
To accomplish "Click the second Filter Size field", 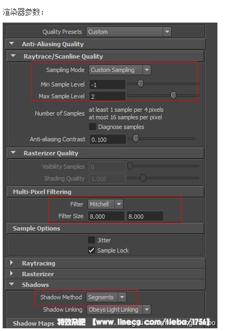I will (145, 217).
